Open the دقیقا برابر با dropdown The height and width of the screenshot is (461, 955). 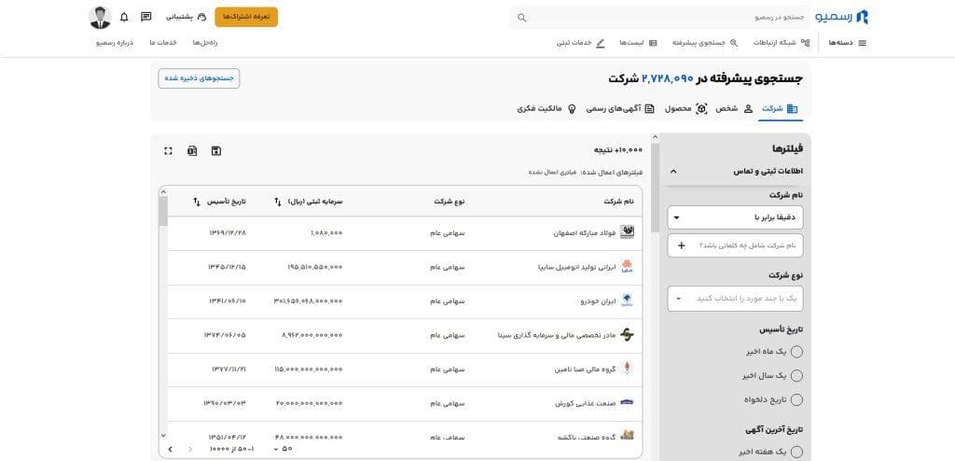735,217
